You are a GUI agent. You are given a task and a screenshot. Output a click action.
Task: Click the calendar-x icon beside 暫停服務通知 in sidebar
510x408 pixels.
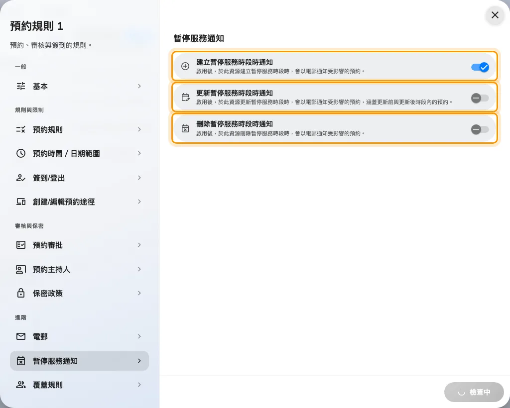(21, 361)
